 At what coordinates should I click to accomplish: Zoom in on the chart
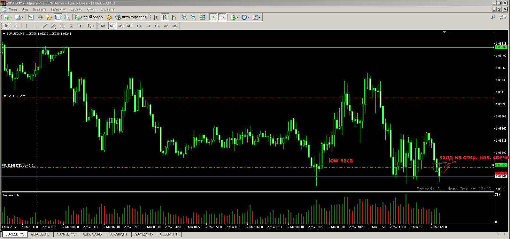pyautogui.click(x=184, y=17)
